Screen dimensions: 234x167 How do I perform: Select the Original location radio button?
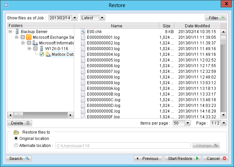(x=16, y=138)
